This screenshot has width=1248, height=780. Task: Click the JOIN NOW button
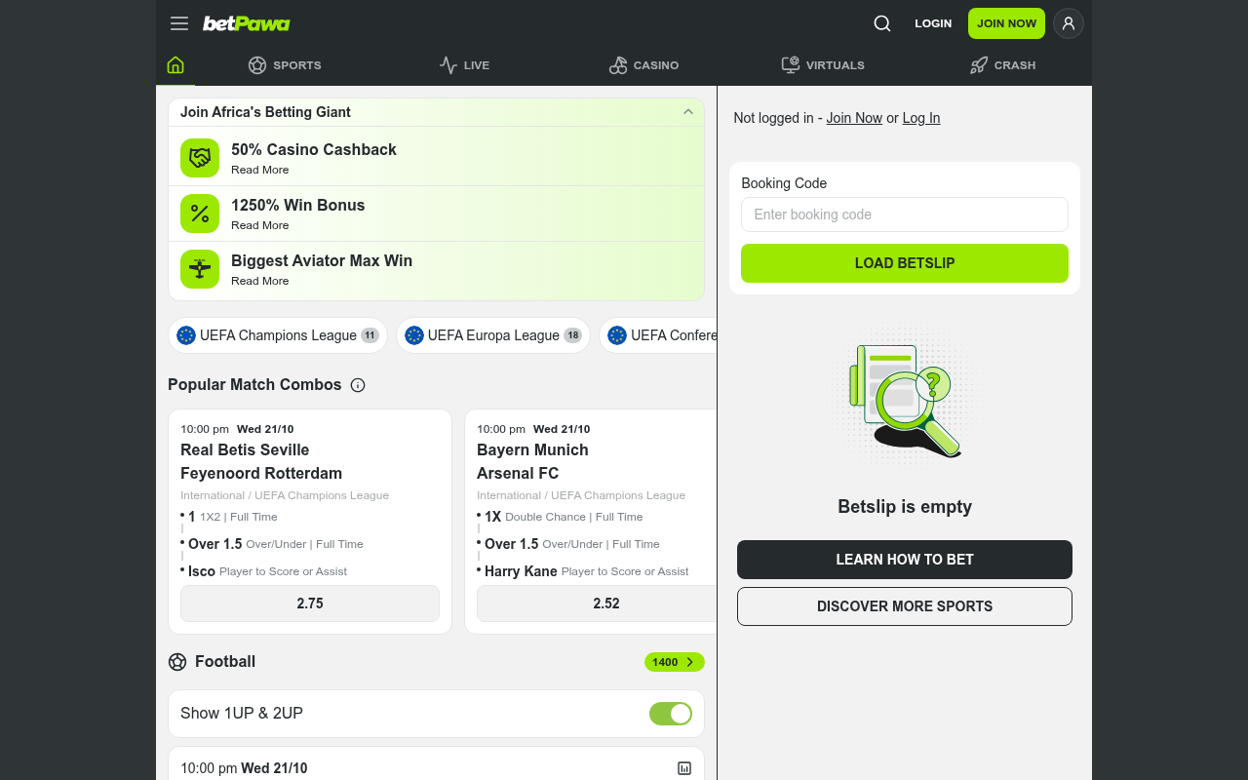pyautogui.click(x=1006, y=23)
